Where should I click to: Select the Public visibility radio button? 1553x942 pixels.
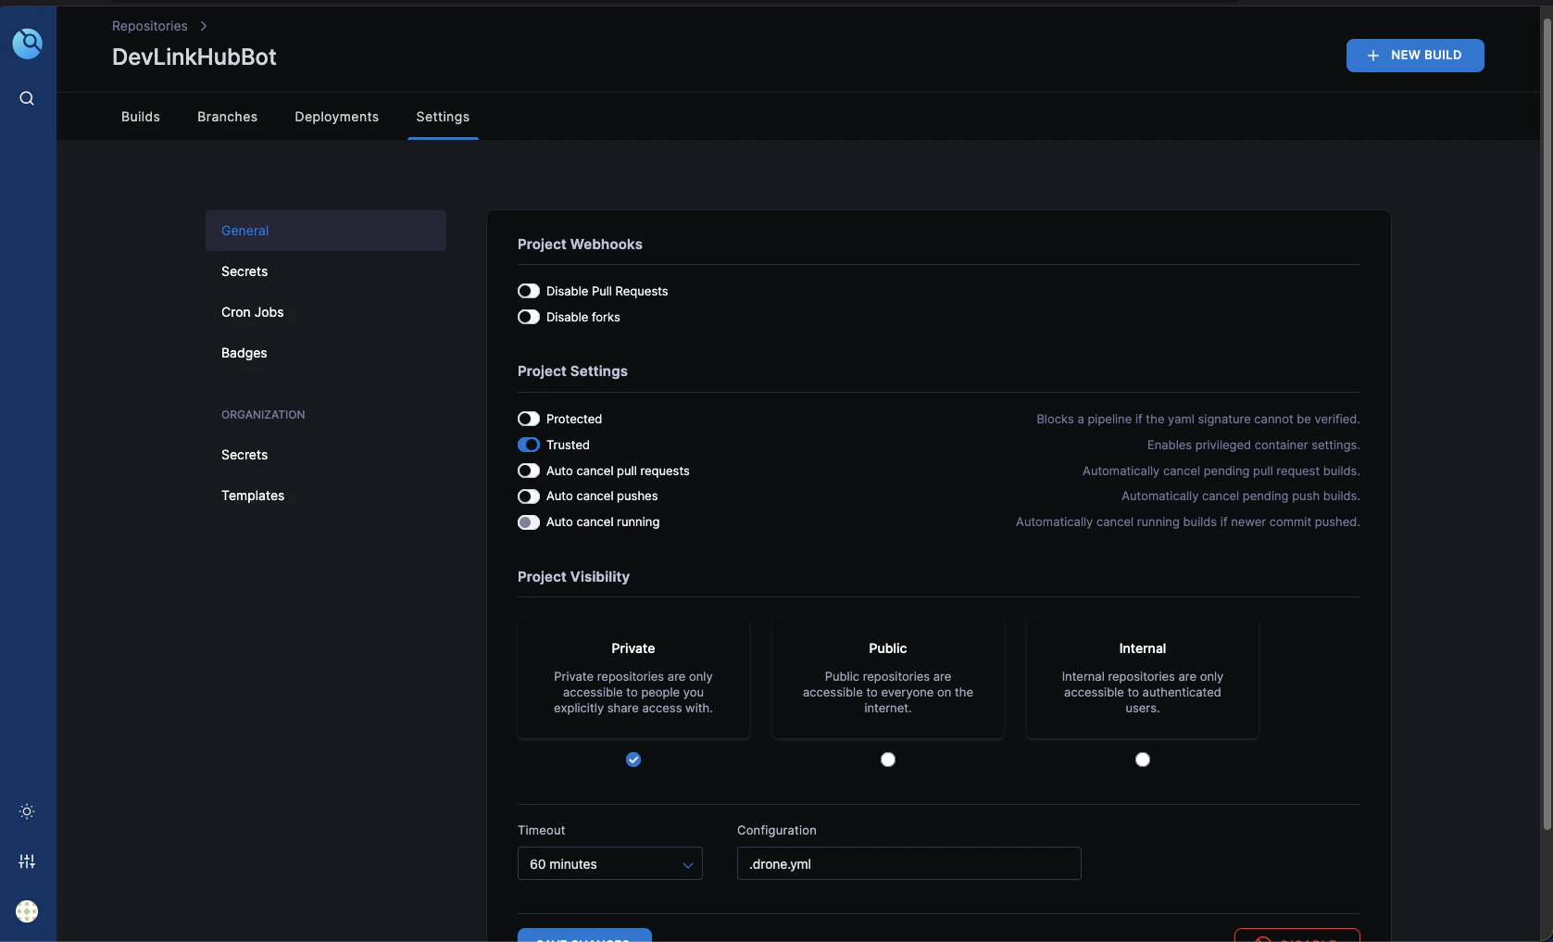click(888, 760)
